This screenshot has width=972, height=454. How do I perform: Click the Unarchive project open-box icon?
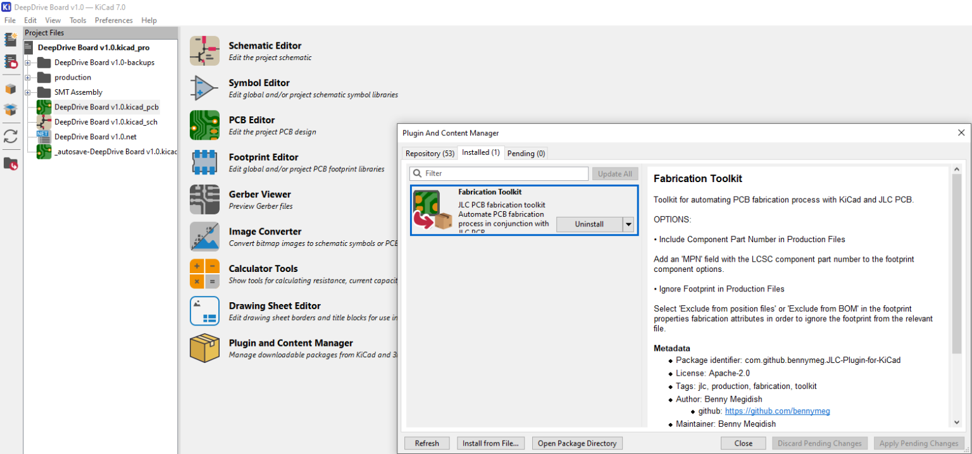tap(11, 110)
